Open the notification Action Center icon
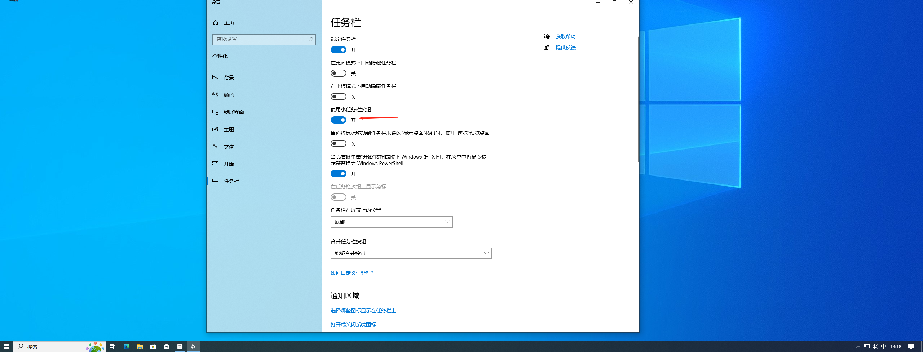The height and width of the screenshot is (352, 923). click(911, 347)
